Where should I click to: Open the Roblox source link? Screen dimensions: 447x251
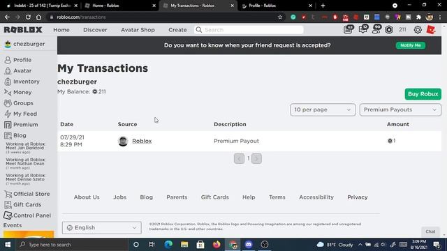click(142, 141)
